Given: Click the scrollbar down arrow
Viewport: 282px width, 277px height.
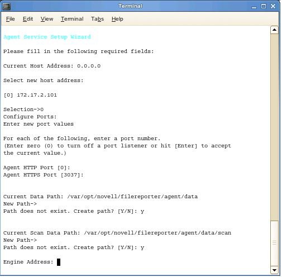Looking at the screenshot, I should click(x=274, y=270).
